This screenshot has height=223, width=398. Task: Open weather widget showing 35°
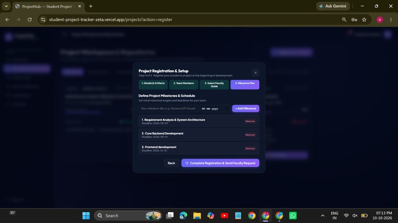[x=12, y=213]
